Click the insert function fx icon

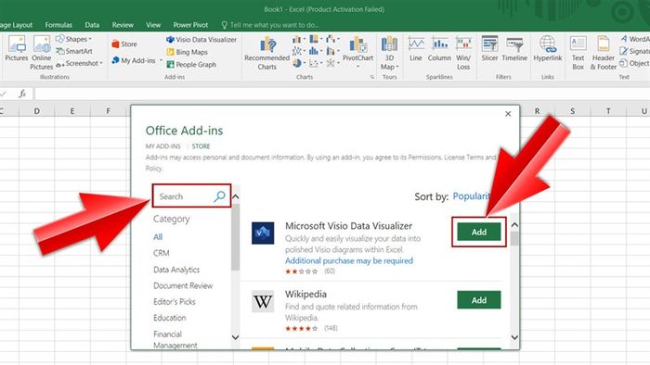pyautogui.click(x=22, y=94)
